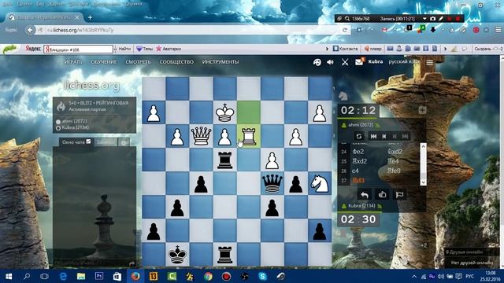The image size is (504, 283).
Task: Select move Фe2 in move list
Action: pos(358,152)
